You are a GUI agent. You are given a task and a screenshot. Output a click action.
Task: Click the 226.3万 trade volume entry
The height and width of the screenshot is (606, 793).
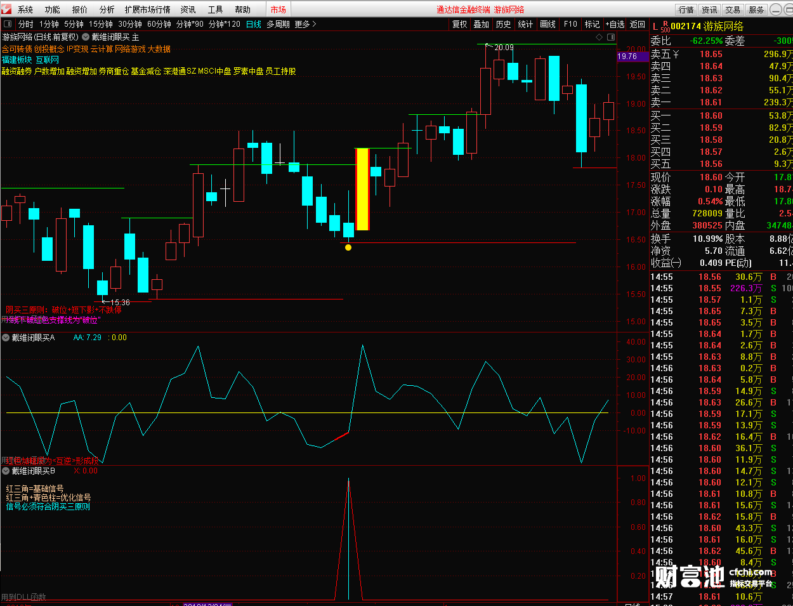tap(746, 288)
